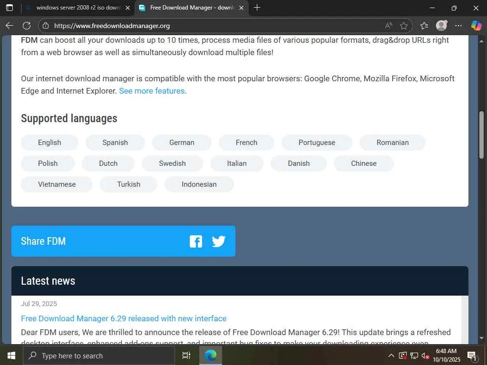Open the Windows Start menu
Screen dimensions: 487x365
pos(11,355)
